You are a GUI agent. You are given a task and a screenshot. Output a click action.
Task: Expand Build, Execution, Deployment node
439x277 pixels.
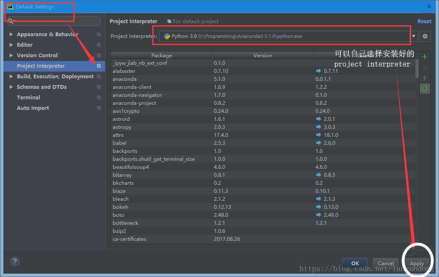click(x=11, y=76)
